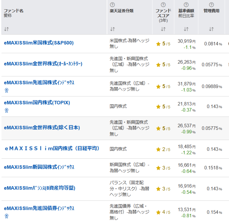Click price 26,537円 value

click(x=186, y=125)
